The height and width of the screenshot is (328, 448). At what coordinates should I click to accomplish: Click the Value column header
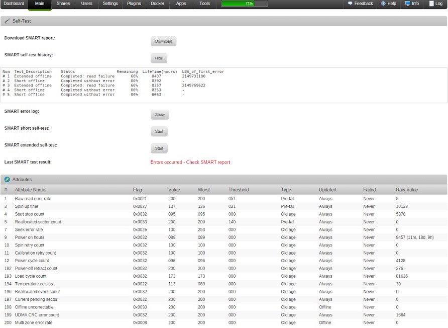coord(174,190)
